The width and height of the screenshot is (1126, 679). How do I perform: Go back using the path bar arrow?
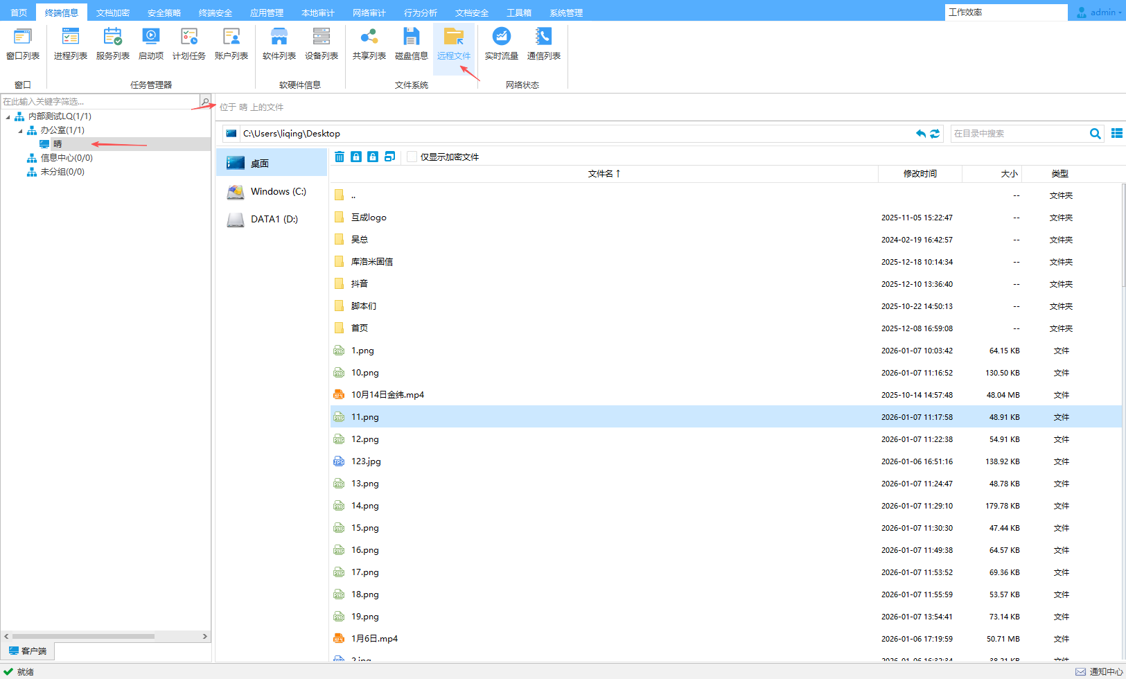tap(920, 134)
